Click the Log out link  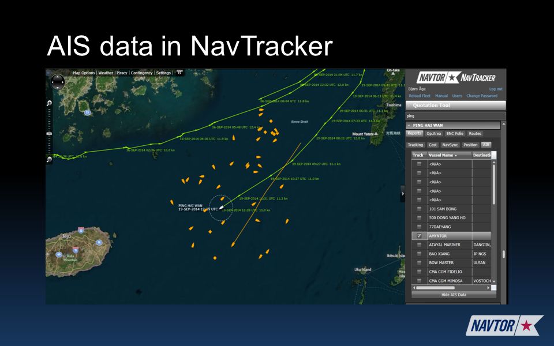[496, 89]
